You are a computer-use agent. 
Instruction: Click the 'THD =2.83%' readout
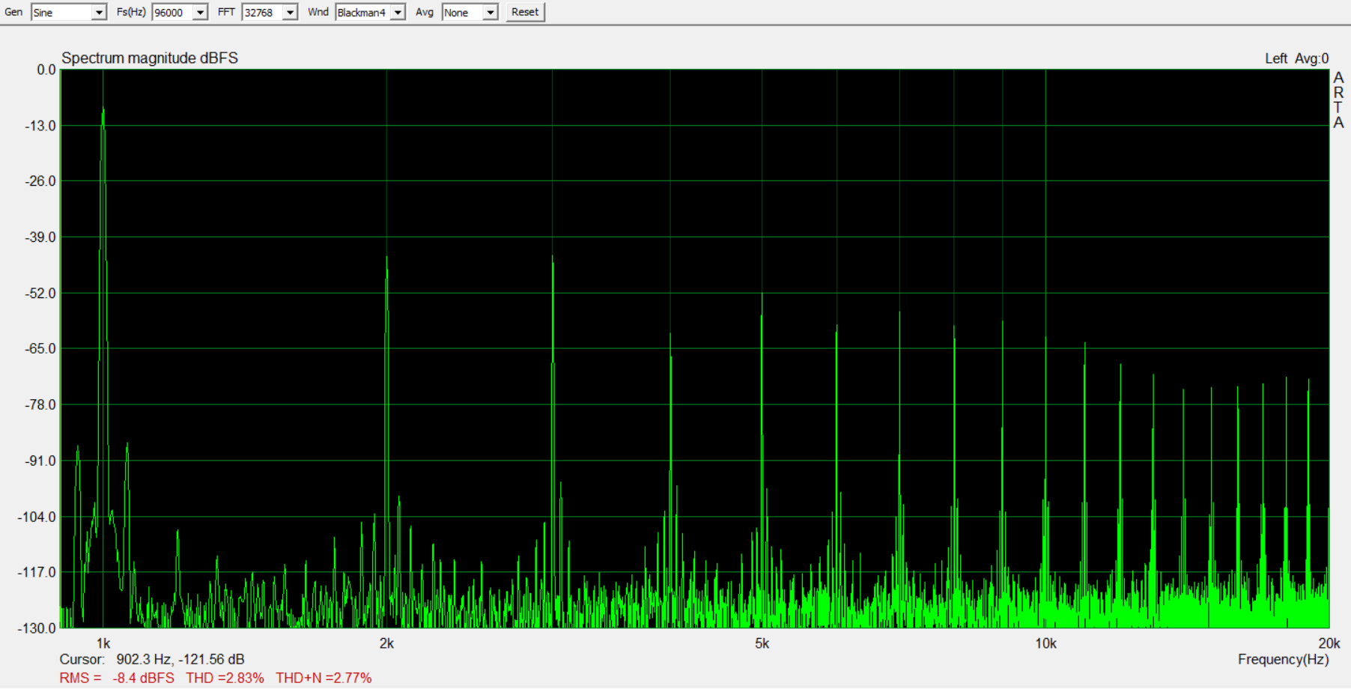[x=225, y=678]
